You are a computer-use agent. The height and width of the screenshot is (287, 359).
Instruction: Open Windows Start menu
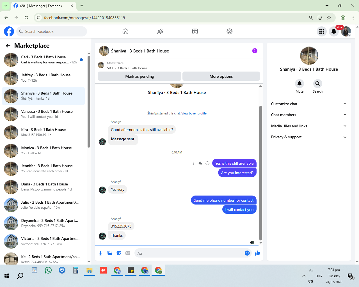[7, 276]
